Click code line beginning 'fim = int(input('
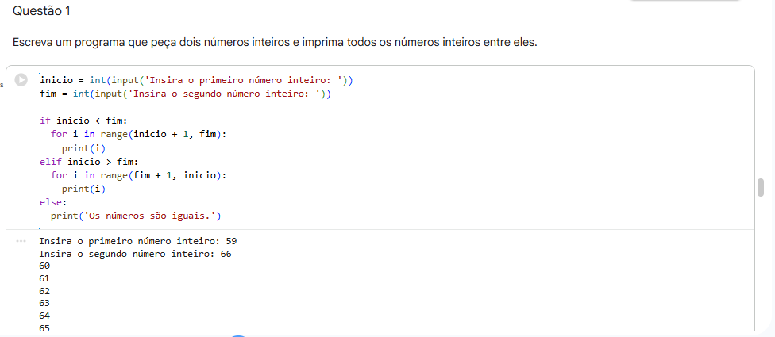The image size is (775, 337). click(185, 94)
